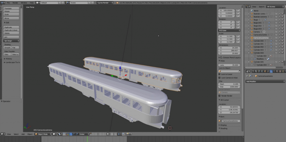Viewport: 286px width, 142px height.
Task: Open the Cycles Render engine dropdown
Action: point(105,3)
